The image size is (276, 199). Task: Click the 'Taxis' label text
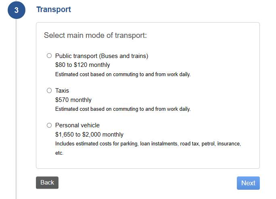(x=62, y=91)
